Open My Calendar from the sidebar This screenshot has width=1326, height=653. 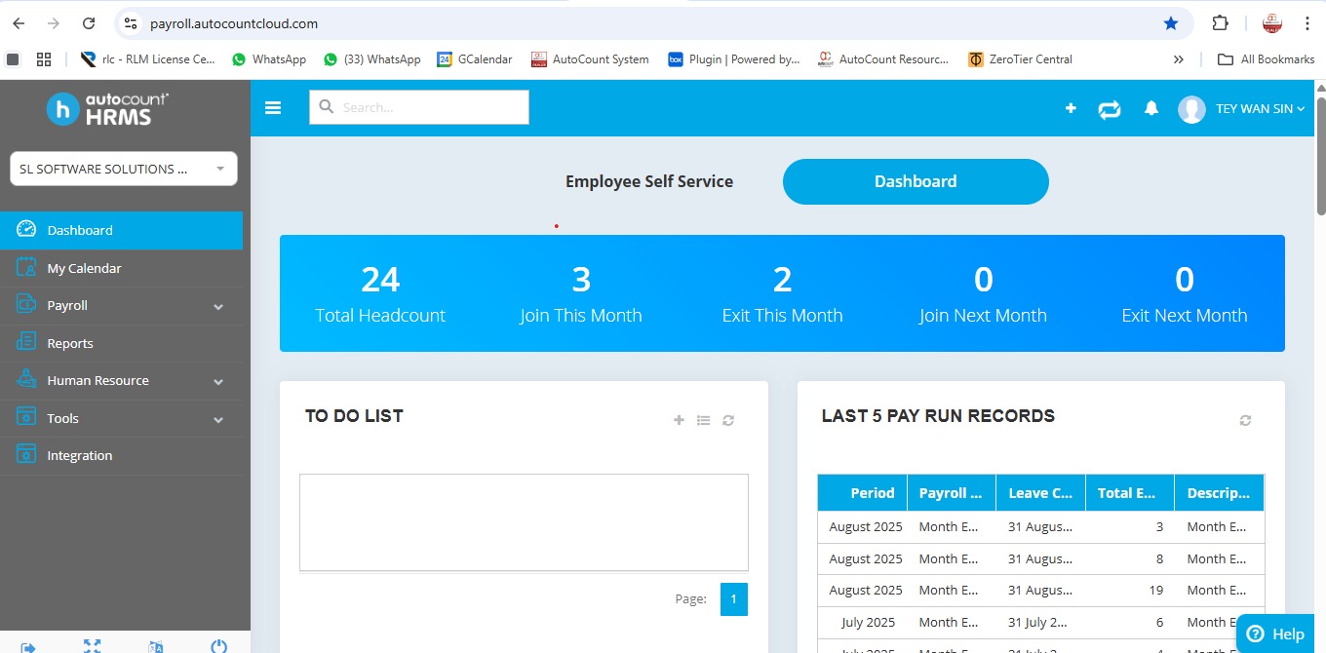(x=84, y=268)
